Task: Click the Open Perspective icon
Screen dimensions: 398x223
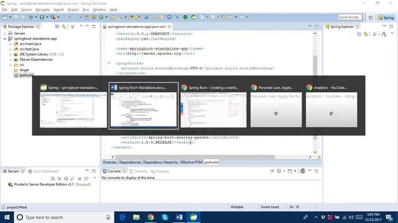Action: tap(371, 17)
